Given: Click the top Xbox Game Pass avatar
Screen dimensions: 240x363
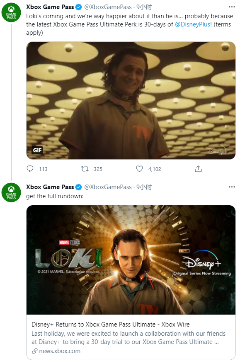Looking at the screenshot, I should [11, 12].
